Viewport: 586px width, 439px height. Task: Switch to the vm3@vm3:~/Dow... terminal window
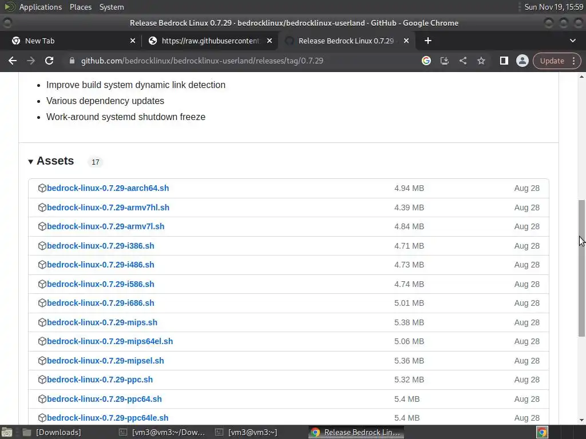click(162, 432)
